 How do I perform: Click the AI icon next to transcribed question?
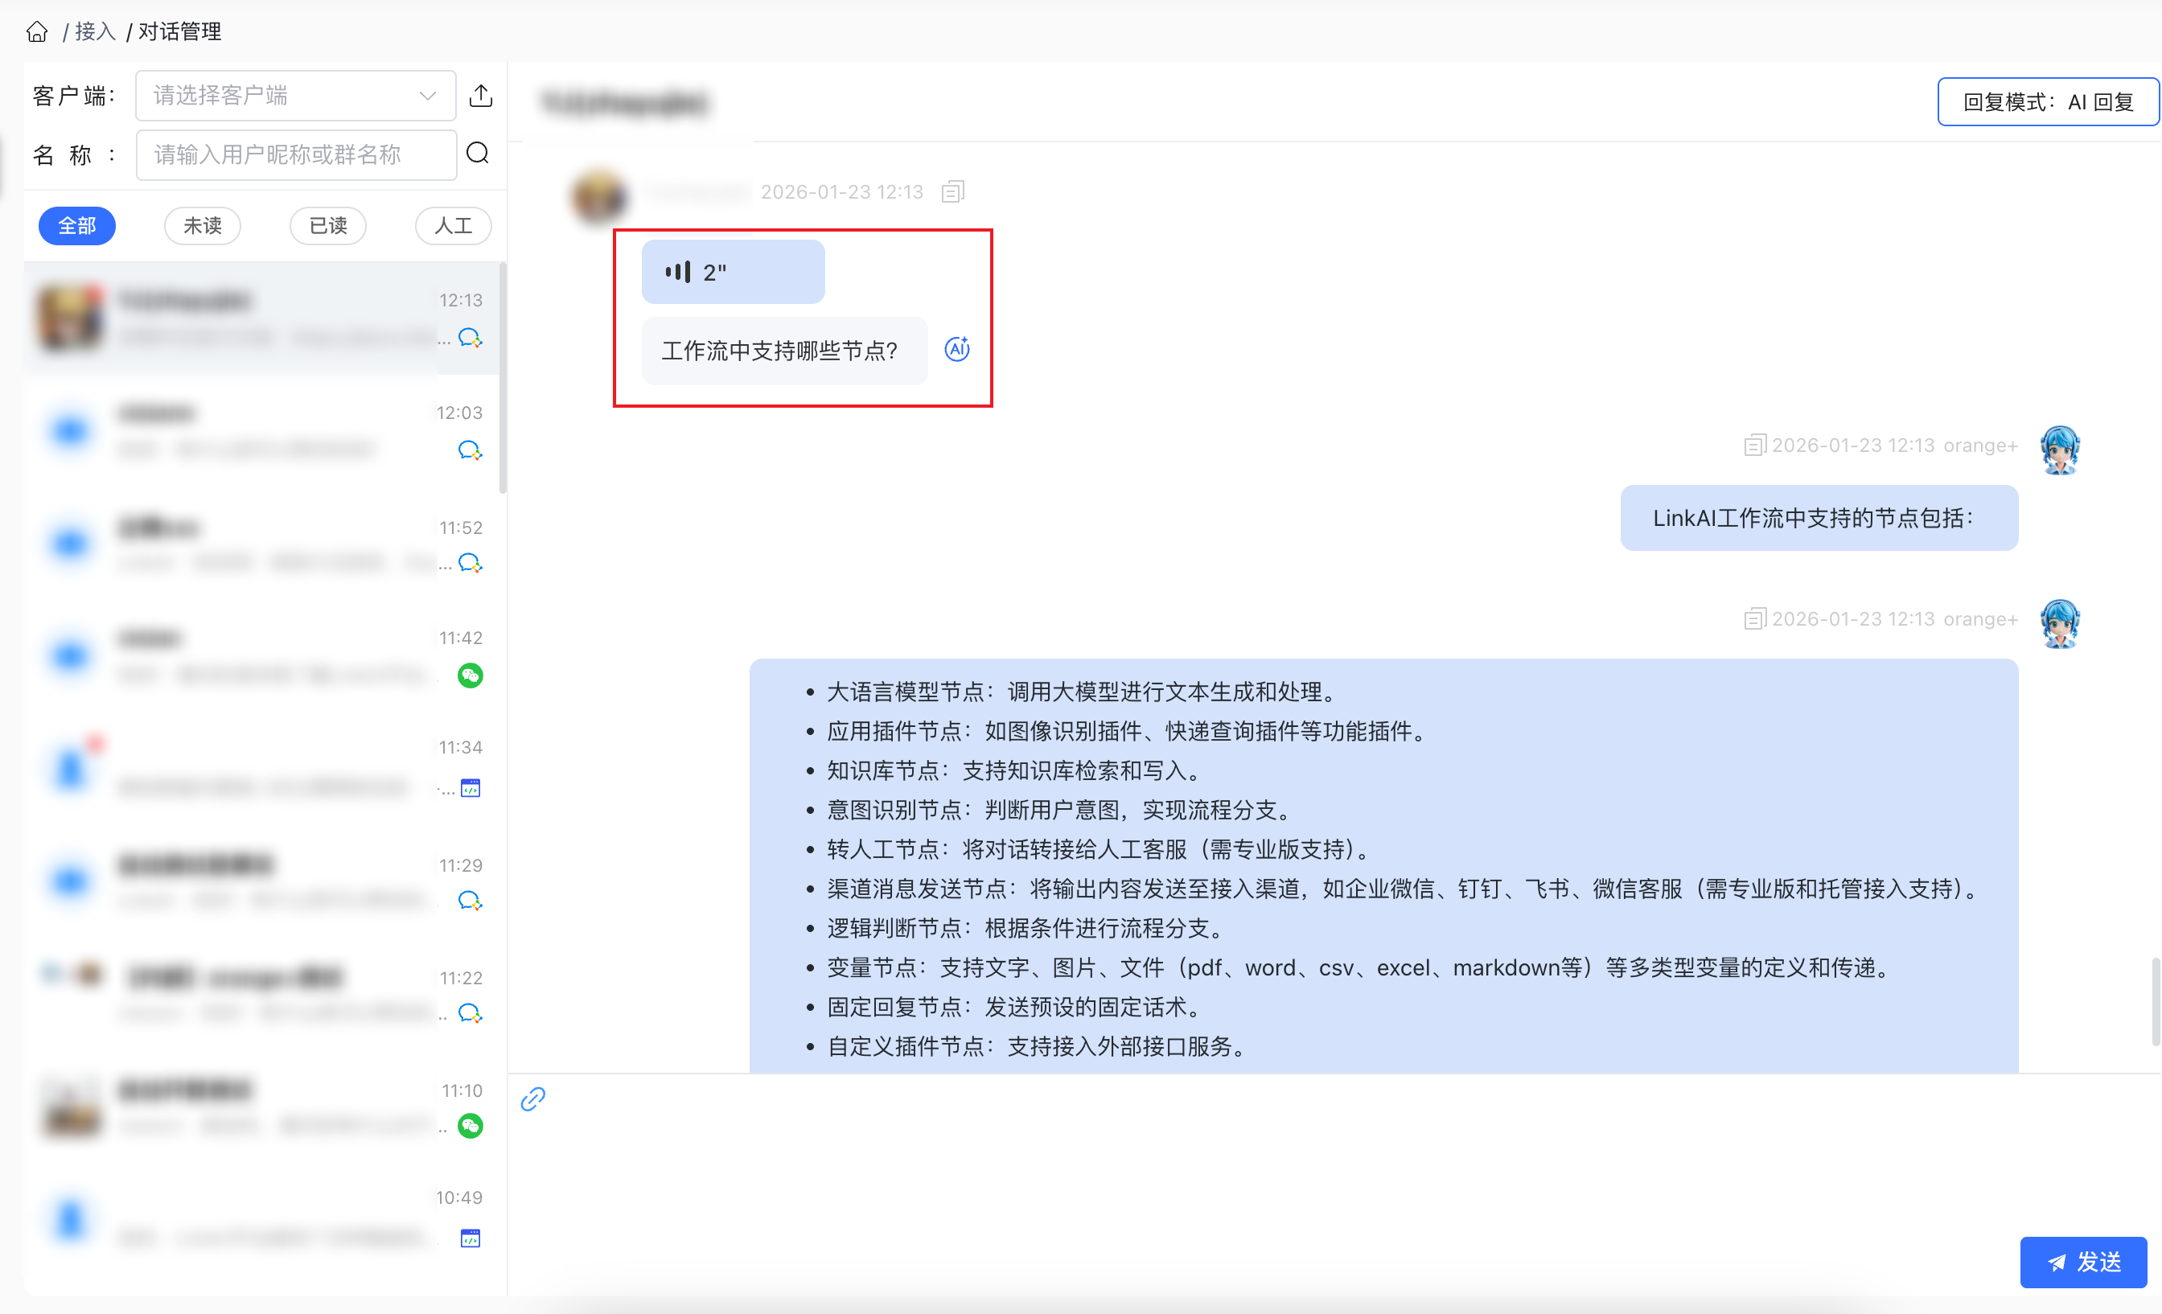(956, 349)
